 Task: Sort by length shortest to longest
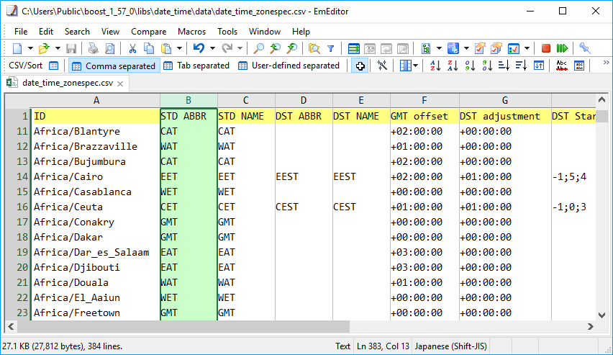[504, 66]
